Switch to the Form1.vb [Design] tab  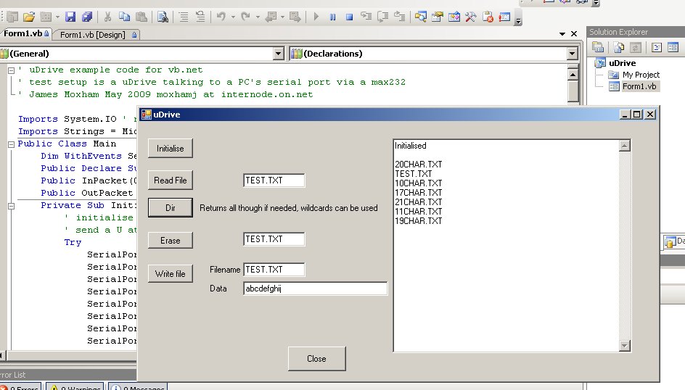97,35
